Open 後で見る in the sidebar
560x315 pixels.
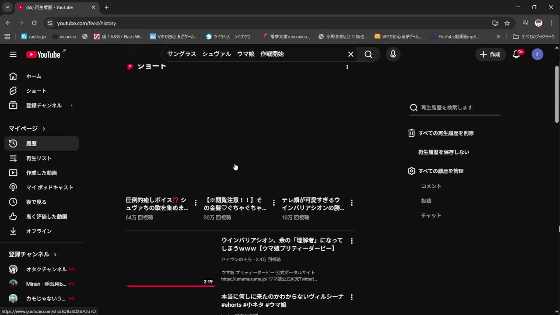coord(42,202)
